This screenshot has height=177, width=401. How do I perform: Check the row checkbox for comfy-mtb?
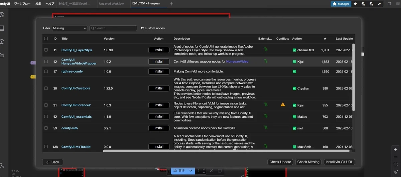pyautogui.click(x=46, y=128)
